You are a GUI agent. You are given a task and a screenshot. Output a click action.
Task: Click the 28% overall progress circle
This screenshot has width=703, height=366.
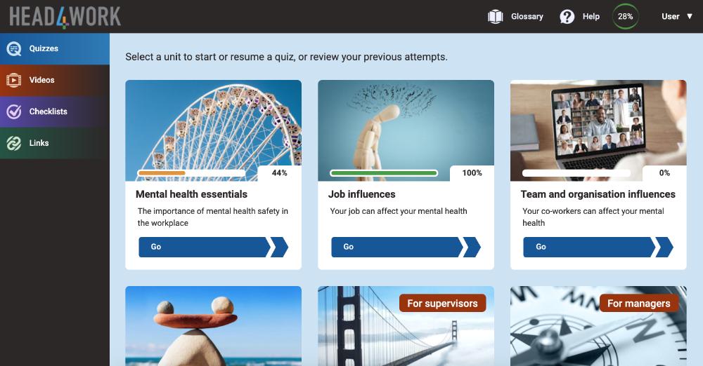click(x=626, y=17)
